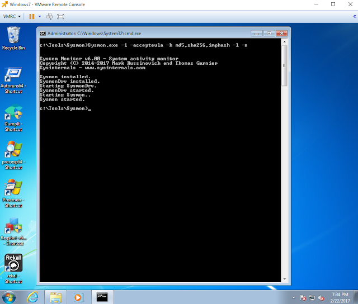
Task: Click cmd scrollbar down arrow
Action: (x=285, y=279)
